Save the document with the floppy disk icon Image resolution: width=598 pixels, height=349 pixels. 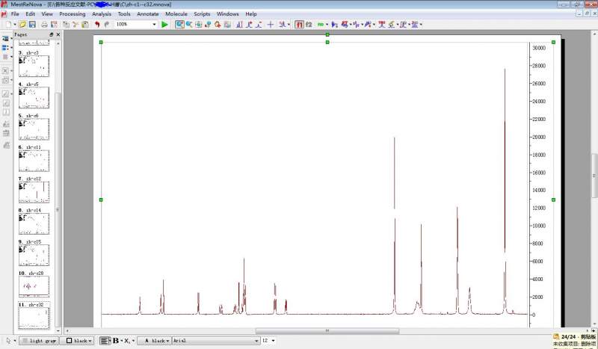(32, 25)
